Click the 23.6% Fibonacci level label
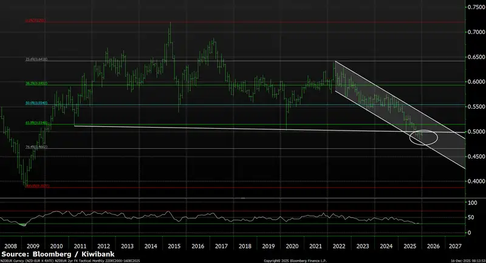 tap(36, 60)
